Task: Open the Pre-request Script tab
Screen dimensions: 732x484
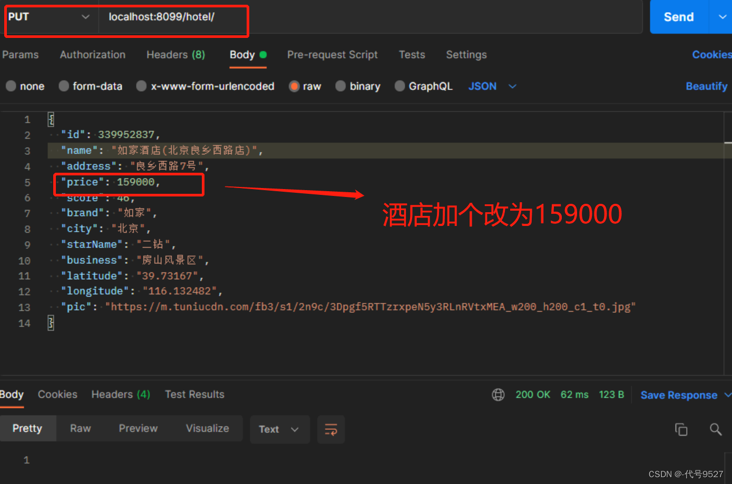Action: 332,55
